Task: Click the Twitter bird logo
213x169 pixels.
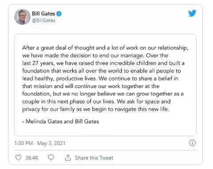Action: 192,13
